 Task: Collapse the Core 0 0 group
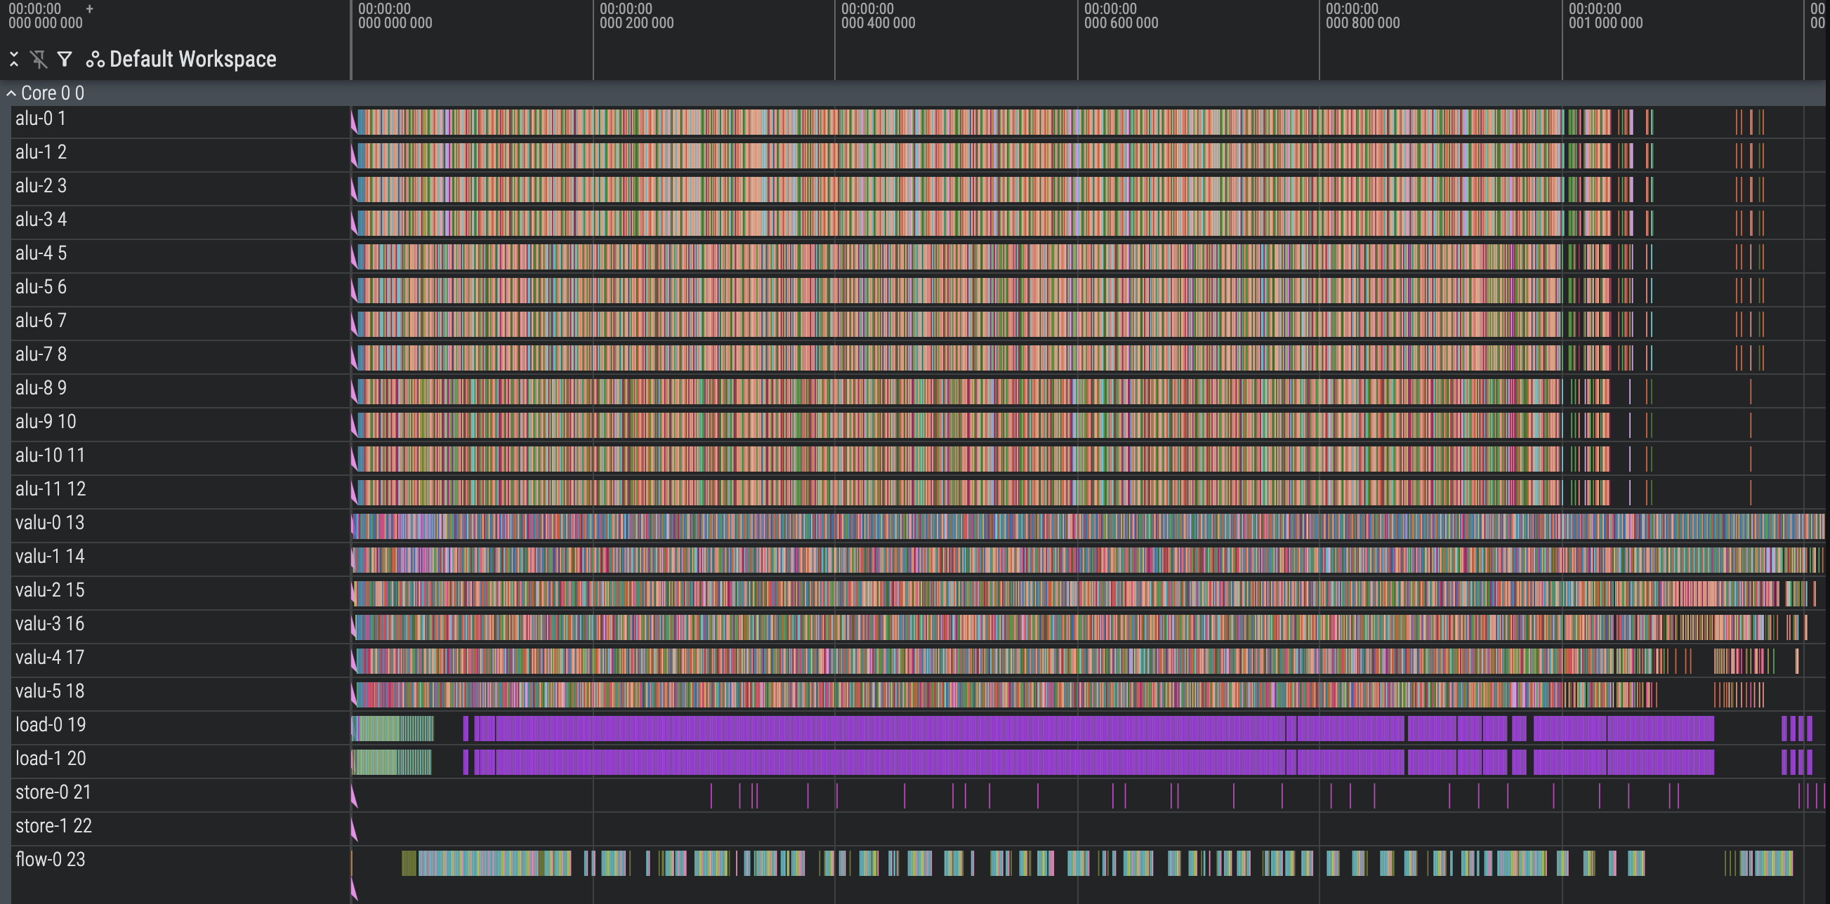11,94
